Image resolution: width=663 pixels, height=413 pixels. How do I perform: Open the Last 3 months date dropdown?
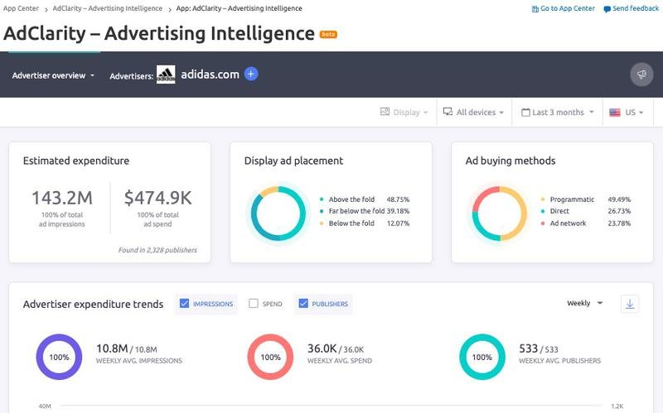point(558,113)
